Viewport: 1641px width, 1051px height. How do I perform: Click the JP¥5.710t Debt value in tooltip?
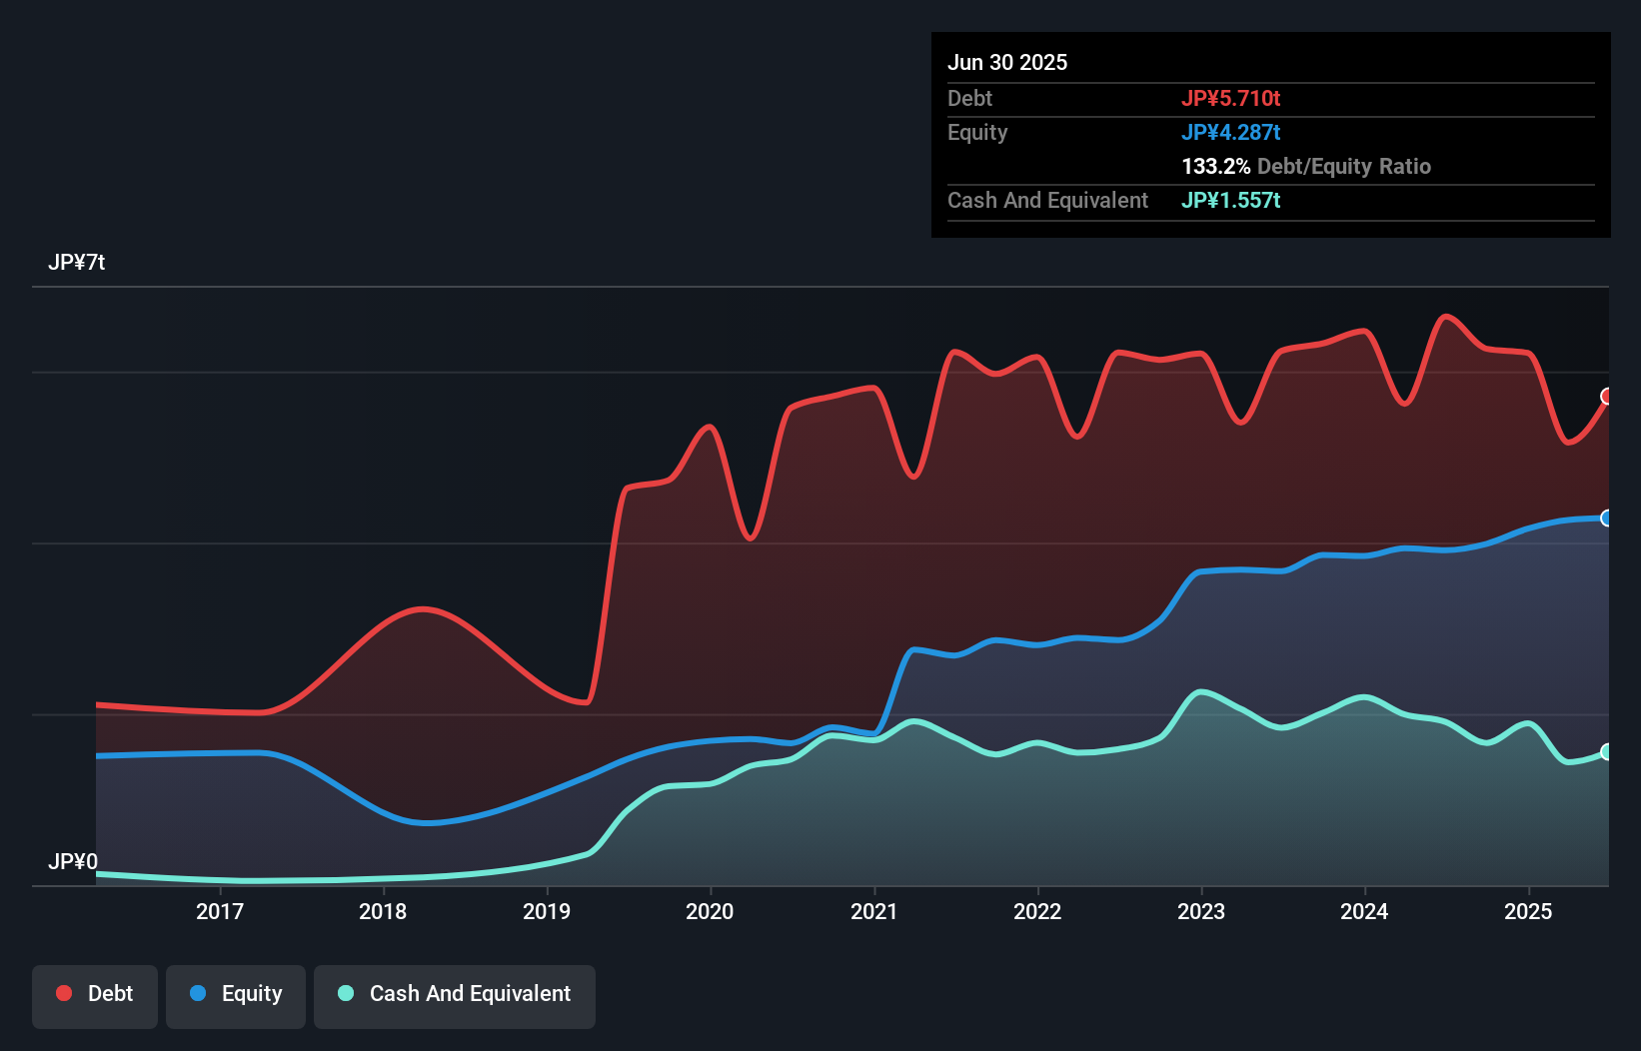point(1230,98)
